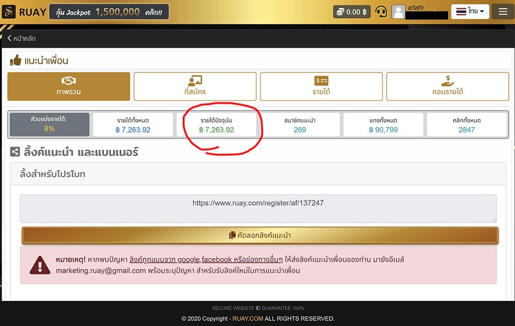Screen dimensions: 515x326
Task: Click the warning triangle icon
Action: (x=40, y=265)
